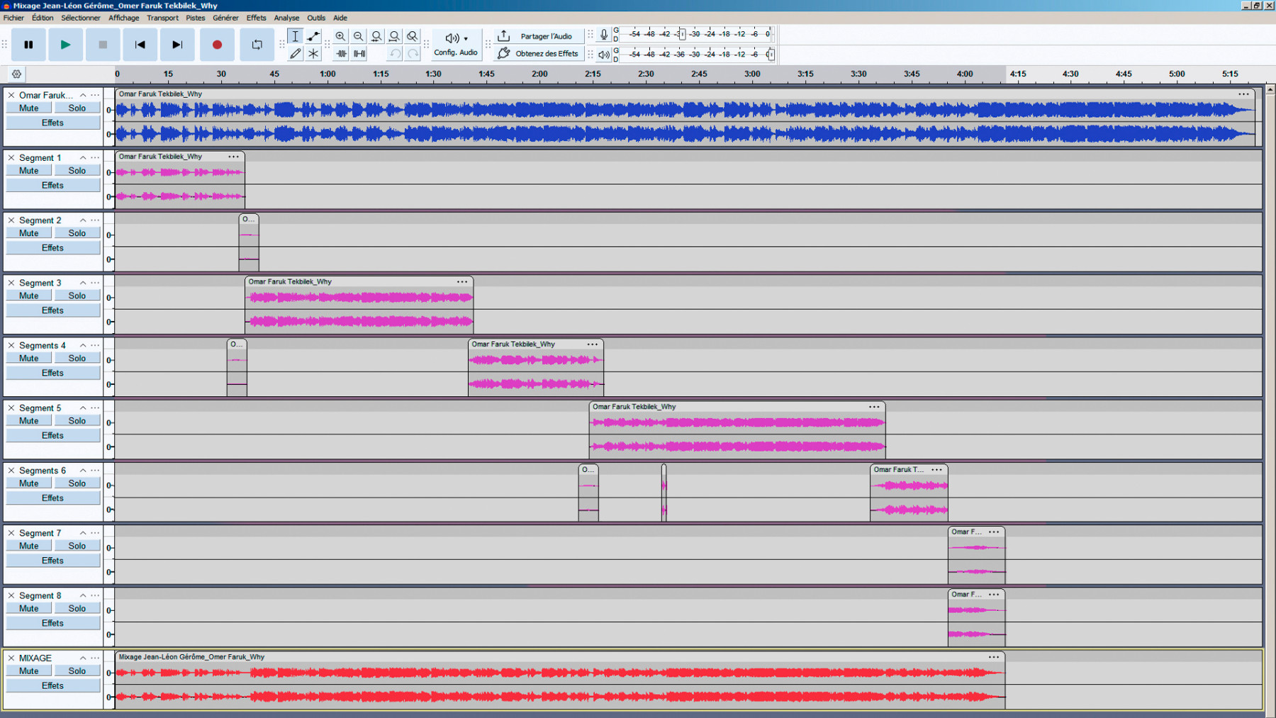This screenshot has width=1276, height=718.
Task: Open Effets panel on Segment 7 track
Action: [52, 560]
